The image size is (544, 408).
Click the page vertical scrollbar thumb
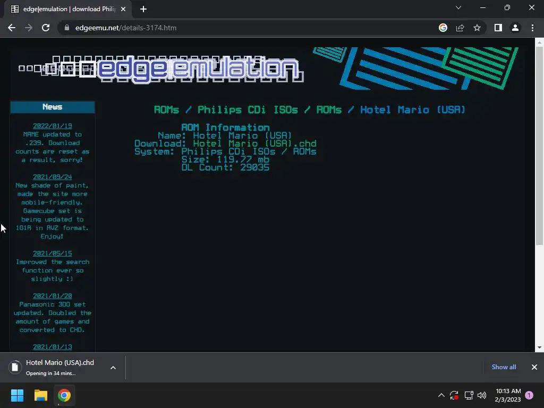click(x=539, y=146)
